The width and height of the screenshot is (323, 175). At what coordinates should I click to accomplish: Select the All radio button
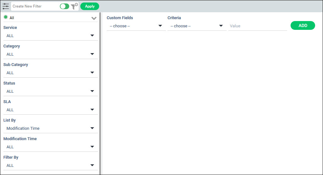click(x=6, y=18)
